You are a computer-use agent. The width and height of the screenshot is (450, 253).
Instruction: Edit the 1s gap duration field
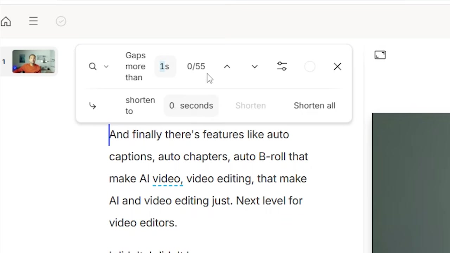pos(165,66)
